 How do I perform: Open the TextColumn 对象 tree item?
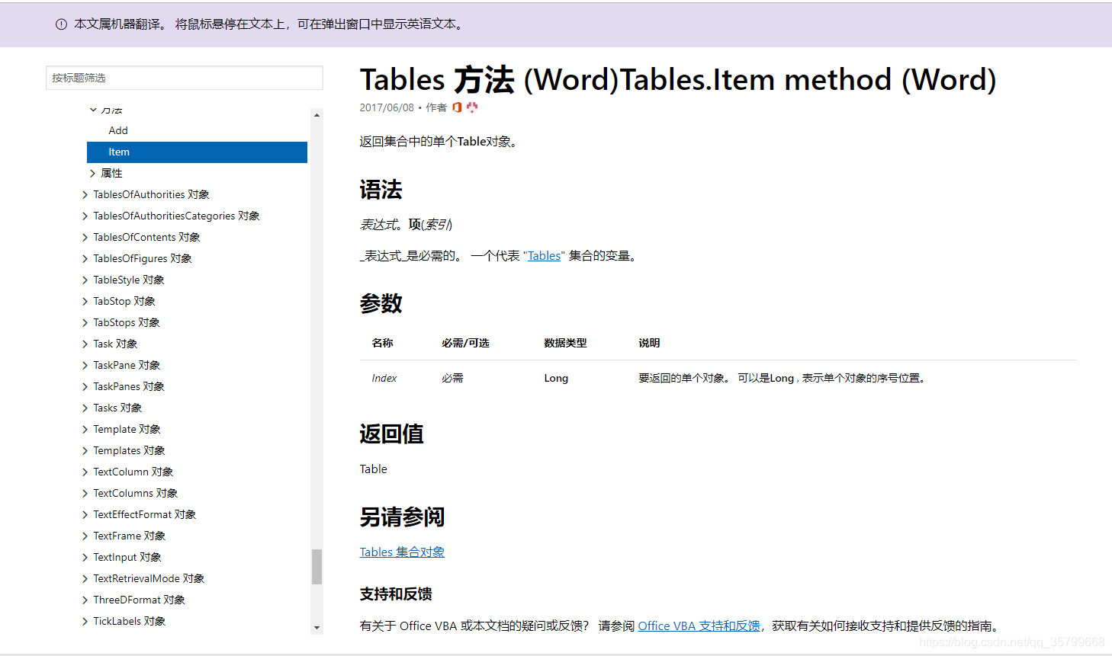[133, 472]
